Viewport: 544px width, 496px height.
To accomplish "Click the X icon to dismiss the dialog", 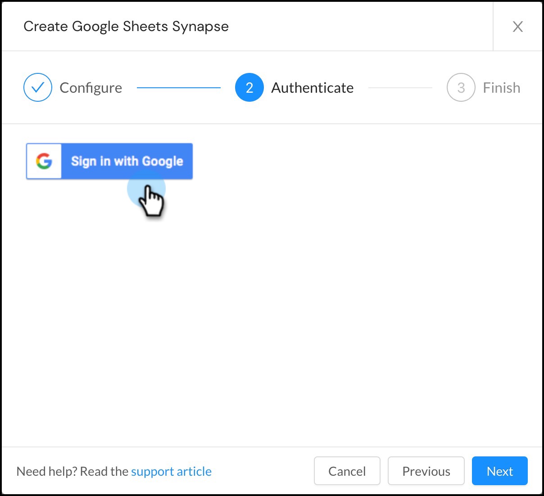I will point(518,27).
